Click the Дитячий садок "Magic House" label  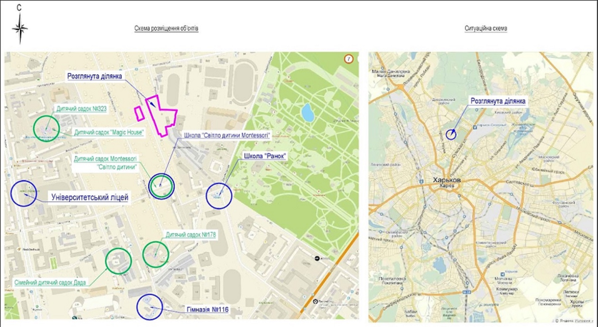click(109, 132)
